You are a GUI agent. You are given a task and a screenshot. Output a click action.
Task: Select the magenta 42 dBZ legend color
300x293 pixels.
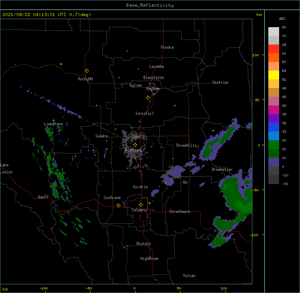(x=274, y=110)
